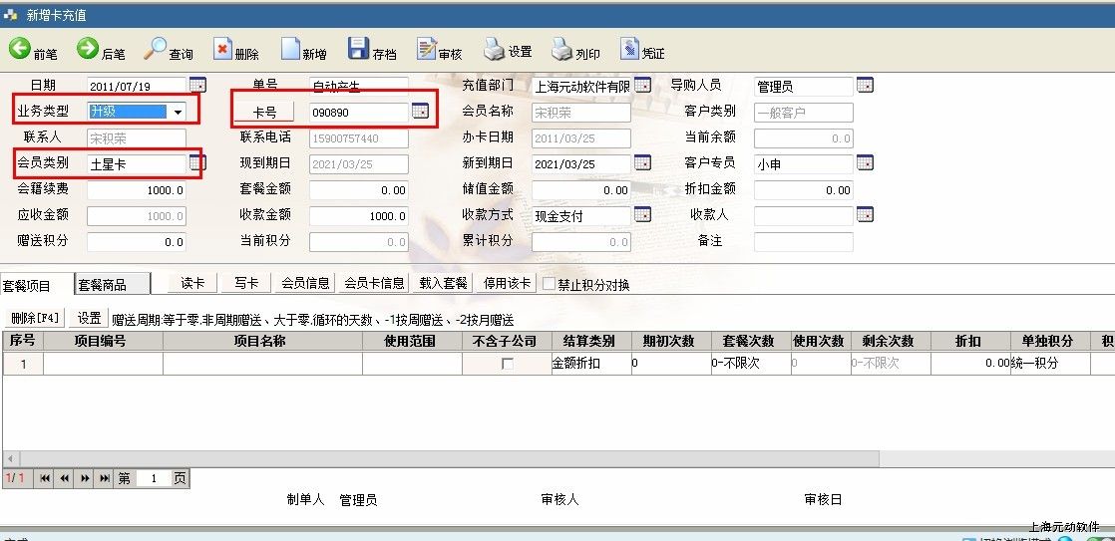Select the 套餐项目 tab
1115x541 pixels.
(x=27, y=285)
